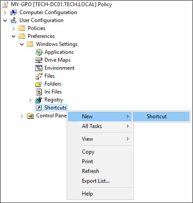This screenshot has height=203, width=193.
Task: Select the Windows Settings label
Action: pos(57,44)
